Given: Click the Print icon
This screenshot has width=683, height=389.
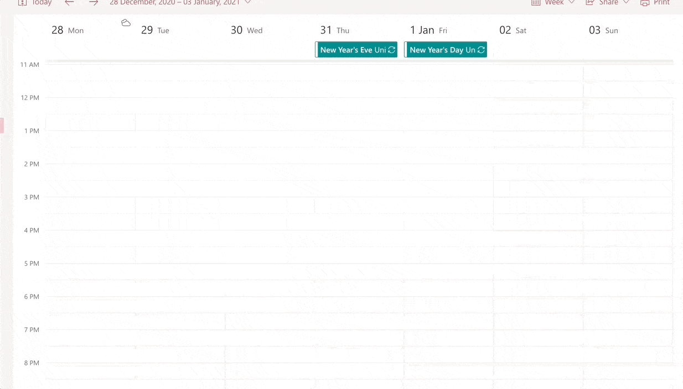Looking at the screenshot, I should [645, 3].
